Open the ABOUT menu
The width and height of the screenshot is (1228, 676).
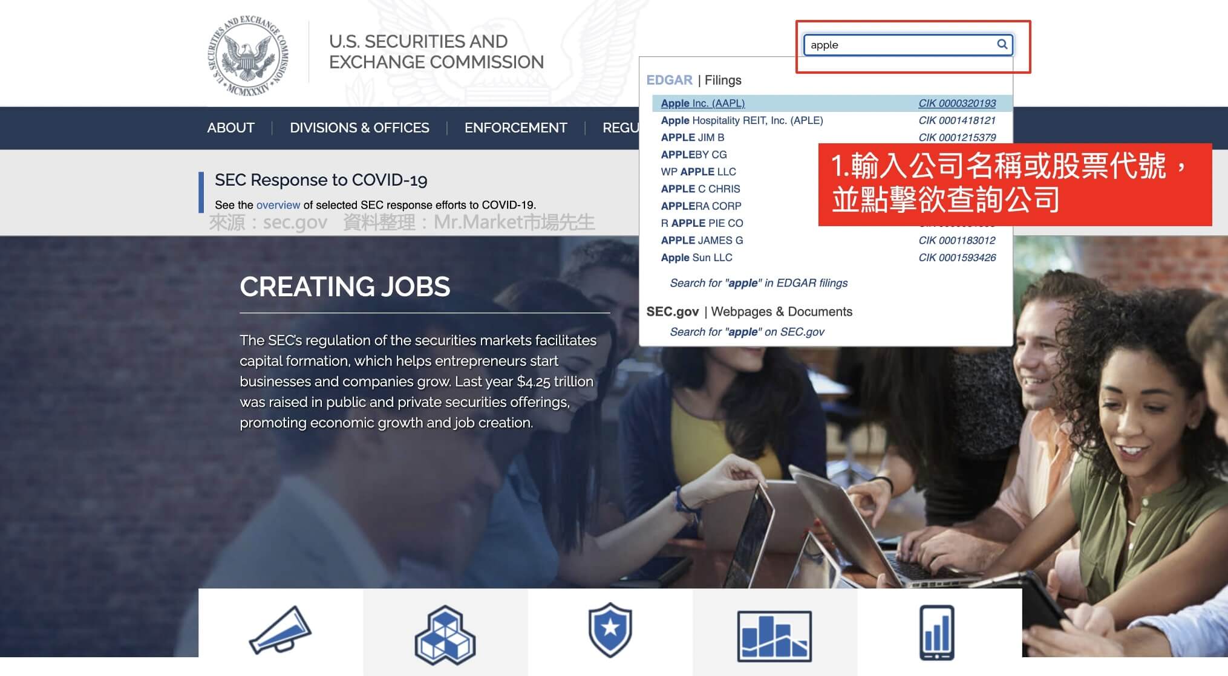pyautogui.click(x=230, y=128)
